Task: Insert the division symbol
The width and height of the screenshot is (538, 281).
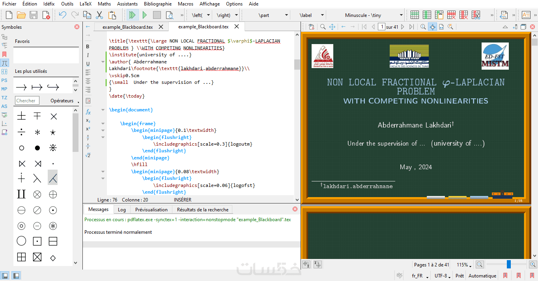Action: tap(21, 132)
